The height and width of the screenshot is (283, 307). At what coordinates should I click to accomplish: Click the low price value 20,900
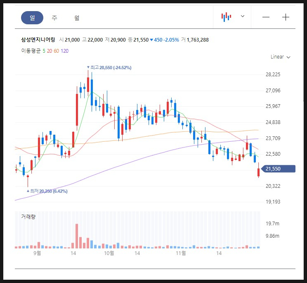pos(118,40)
